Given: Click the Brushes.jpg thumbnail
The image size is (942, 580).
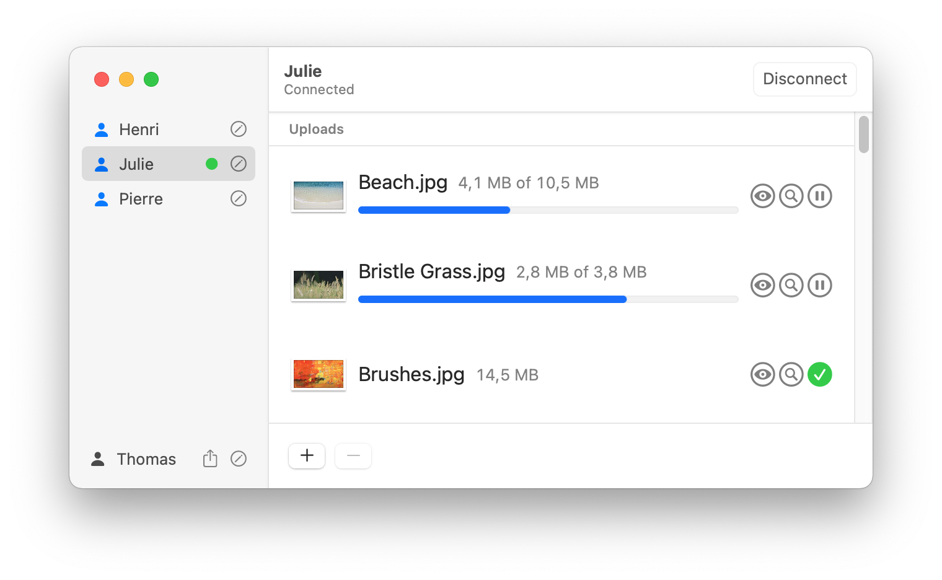Looking at the screenshot, I should coord(319,374).
